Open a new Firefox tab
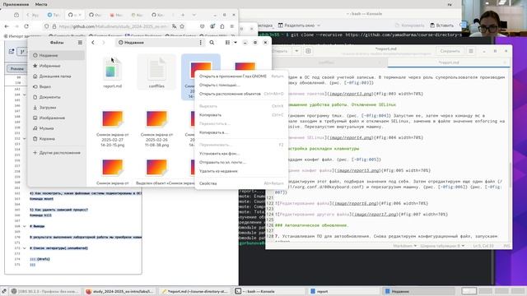 click(x=183, y=15)
